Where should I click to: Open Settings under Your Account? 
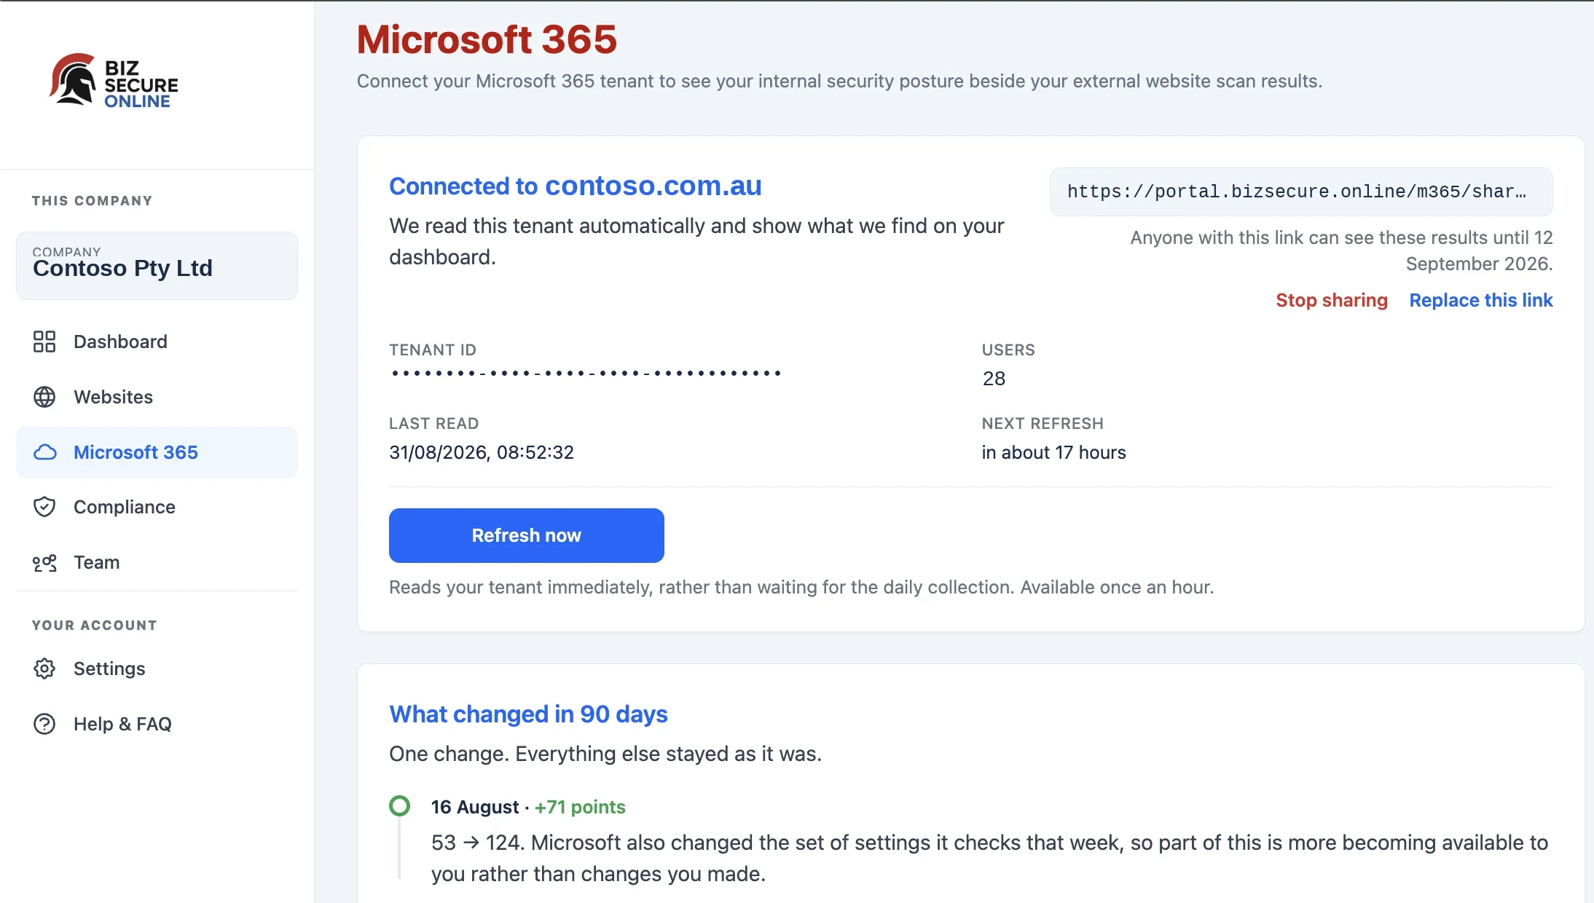click(157, 669)
